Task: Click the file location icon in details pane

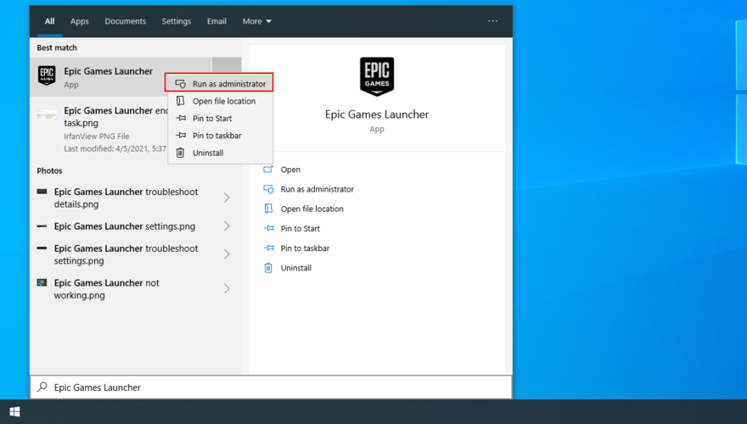Action: click(268, 209)
